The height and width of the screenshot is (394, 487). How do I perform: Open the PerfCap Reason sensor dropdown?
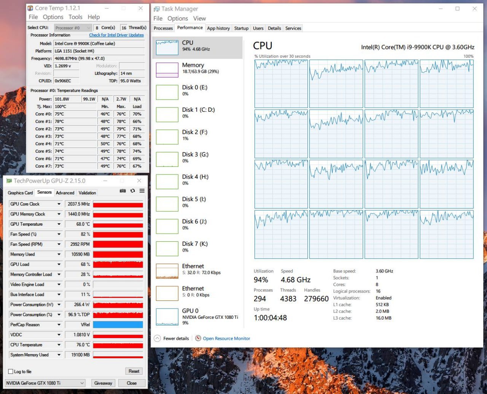(x=59, y=325)
